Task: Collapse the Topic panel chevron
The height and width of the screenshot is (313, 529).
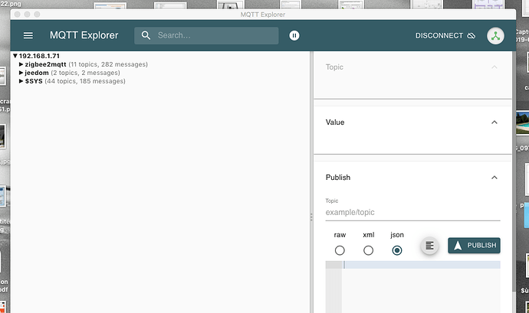Action: click(495, 67)
